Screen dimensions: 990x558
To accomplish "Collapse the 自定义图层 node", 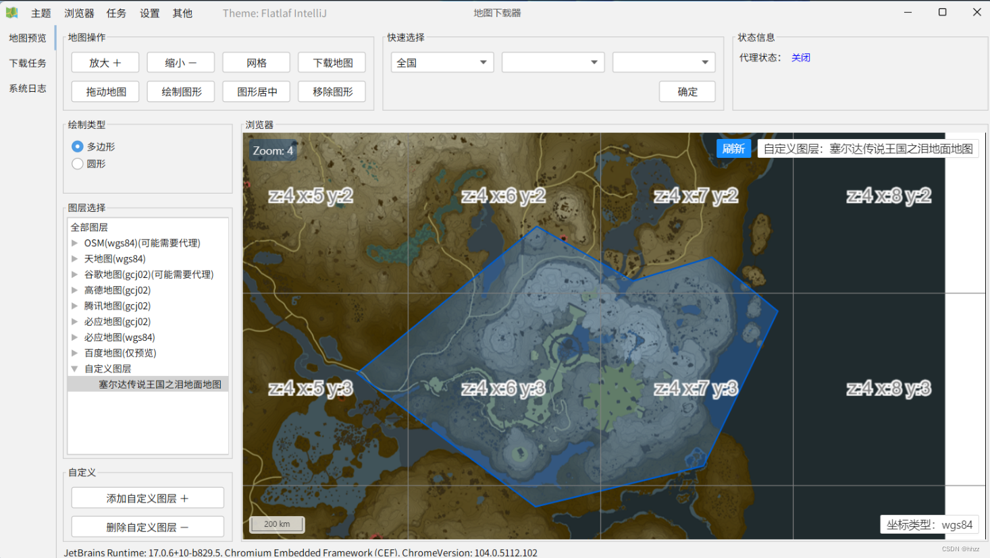I will coord(74,368).
